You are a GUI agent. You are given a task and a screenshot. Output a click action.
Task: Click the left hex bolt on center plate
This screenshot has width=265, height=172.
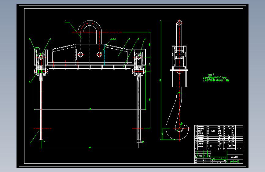coord(80,54)
